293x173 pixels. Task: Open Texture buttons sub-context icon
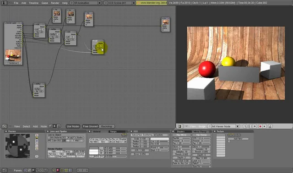pyautogui.click(x=62, y=170)
